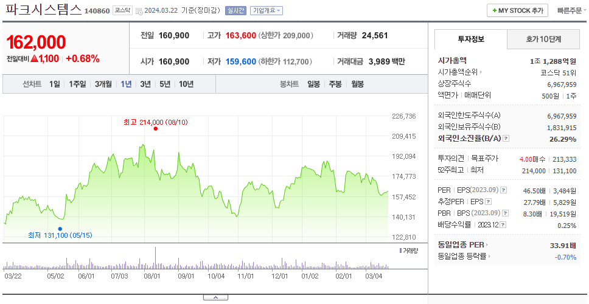This screenshot has width=589, height=304.
Task: Open the 시가총액순위 link
Action: 460,72
